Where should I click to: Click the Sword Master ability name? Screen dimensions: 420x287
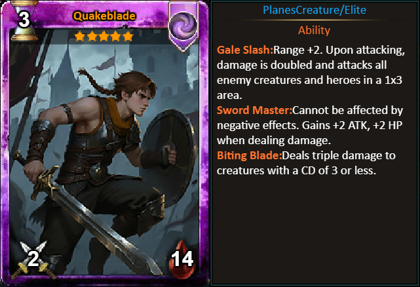(254, 110)
